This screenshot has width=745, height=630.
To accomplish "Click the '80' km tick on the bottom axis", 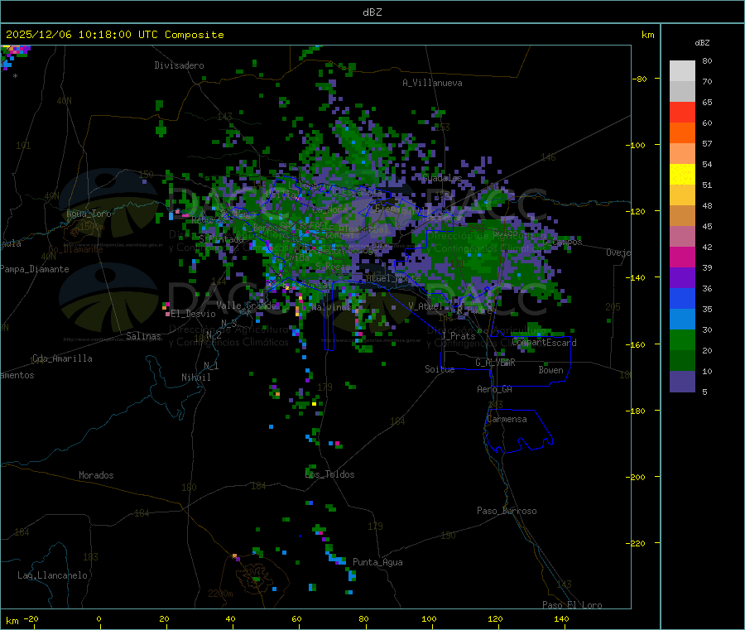I will pos(363,618).
